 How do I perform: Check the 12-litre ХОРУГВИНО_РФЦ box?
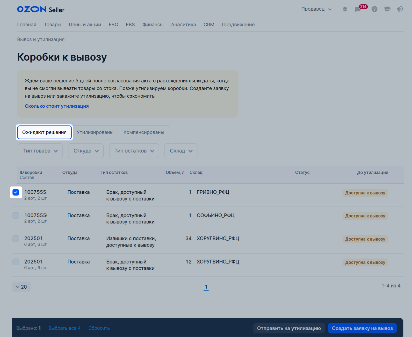[x=16, y=262]
